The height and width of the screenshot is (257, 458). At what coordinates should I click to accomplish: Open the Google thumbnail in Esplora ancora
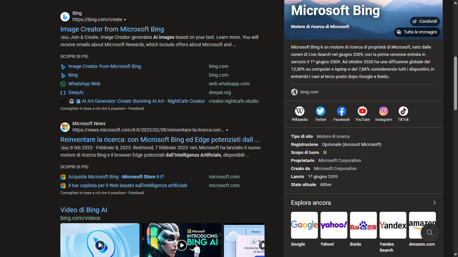pos(304,225)
